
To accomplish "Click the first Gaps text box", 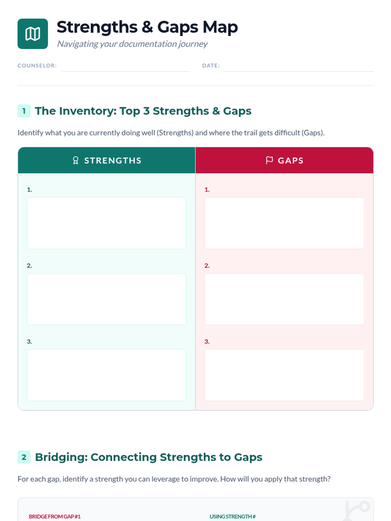I will coord(284,223).
